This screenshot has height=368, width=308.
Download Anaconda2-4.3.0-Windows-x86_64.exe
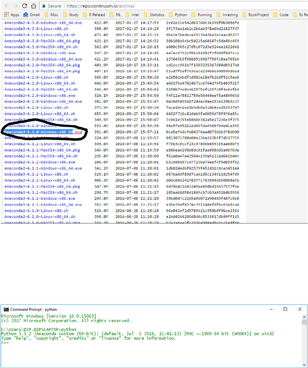[43, 23]
